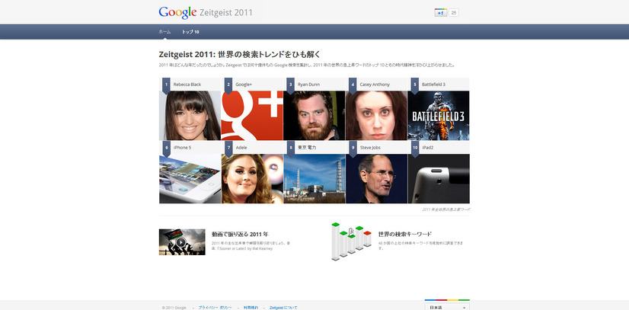The width and height of the screenshot is (629, 310).
Task: Click the 3D bar chart graphic
Action: click(351, 241)
